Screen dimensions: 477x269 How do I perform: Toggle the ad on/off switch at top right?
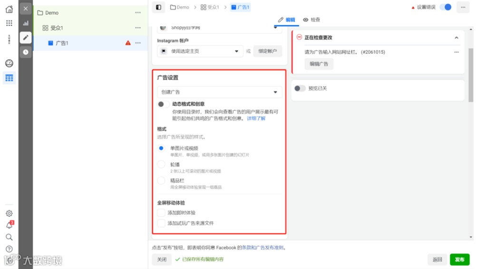pyautogui.click(x=446, y=7)
